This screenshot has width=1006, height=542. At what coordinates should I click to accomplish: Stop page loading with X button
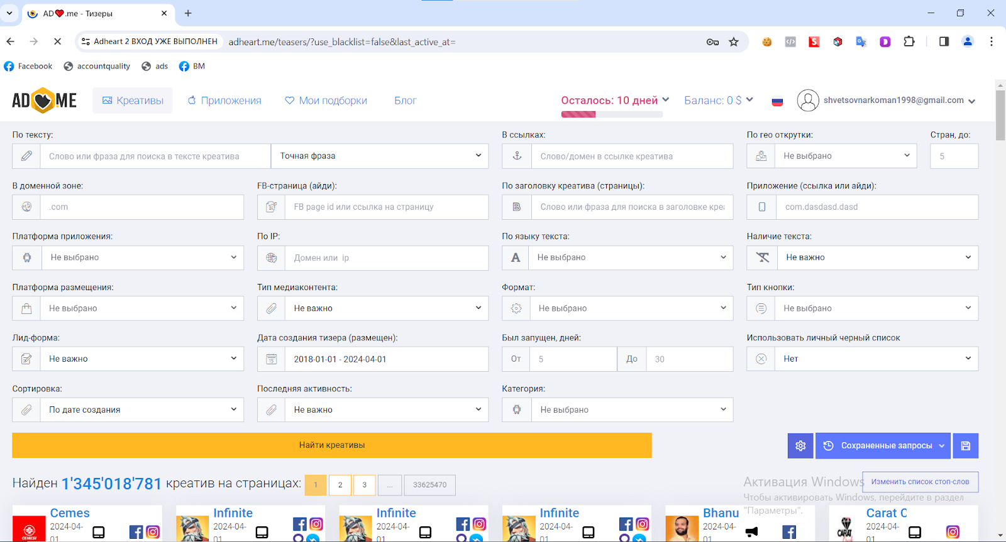pos(57,41)
